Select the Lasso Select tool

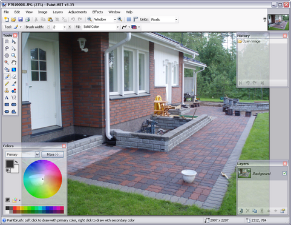click(x=7, y=49)
